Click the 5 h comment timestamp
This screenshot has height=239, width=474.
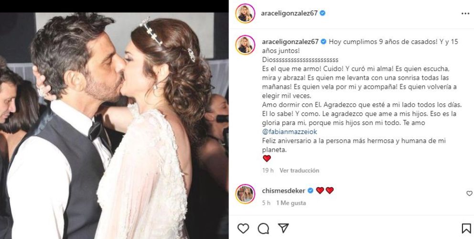click(266, 203)
